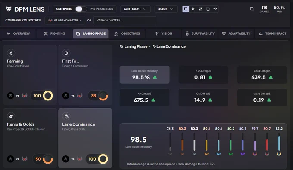This screenshot has height=170, width=293.
Task: Select the CS Diff @15 stat tile
Action: [x=203, y=97]
